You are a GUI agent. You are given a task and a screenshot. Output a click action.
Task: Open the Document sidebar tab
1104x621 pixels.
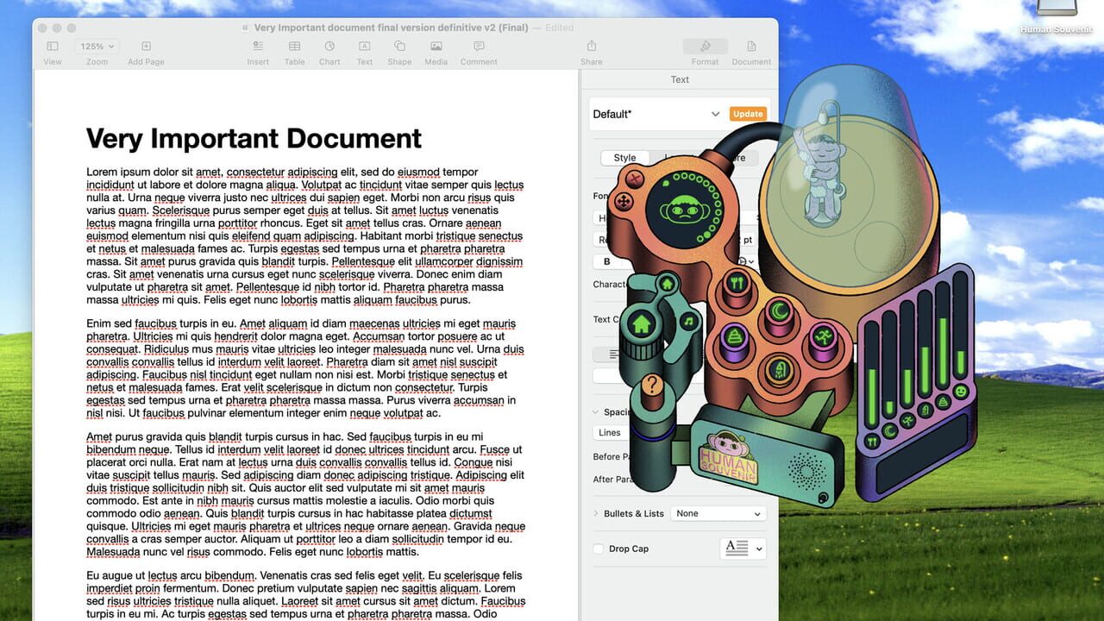coord(751,52)
